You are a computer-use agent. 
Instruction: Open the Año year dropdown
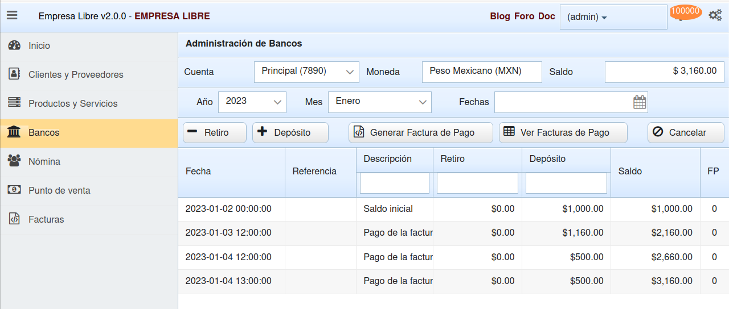pyautogui.click(x=252, y=102)
